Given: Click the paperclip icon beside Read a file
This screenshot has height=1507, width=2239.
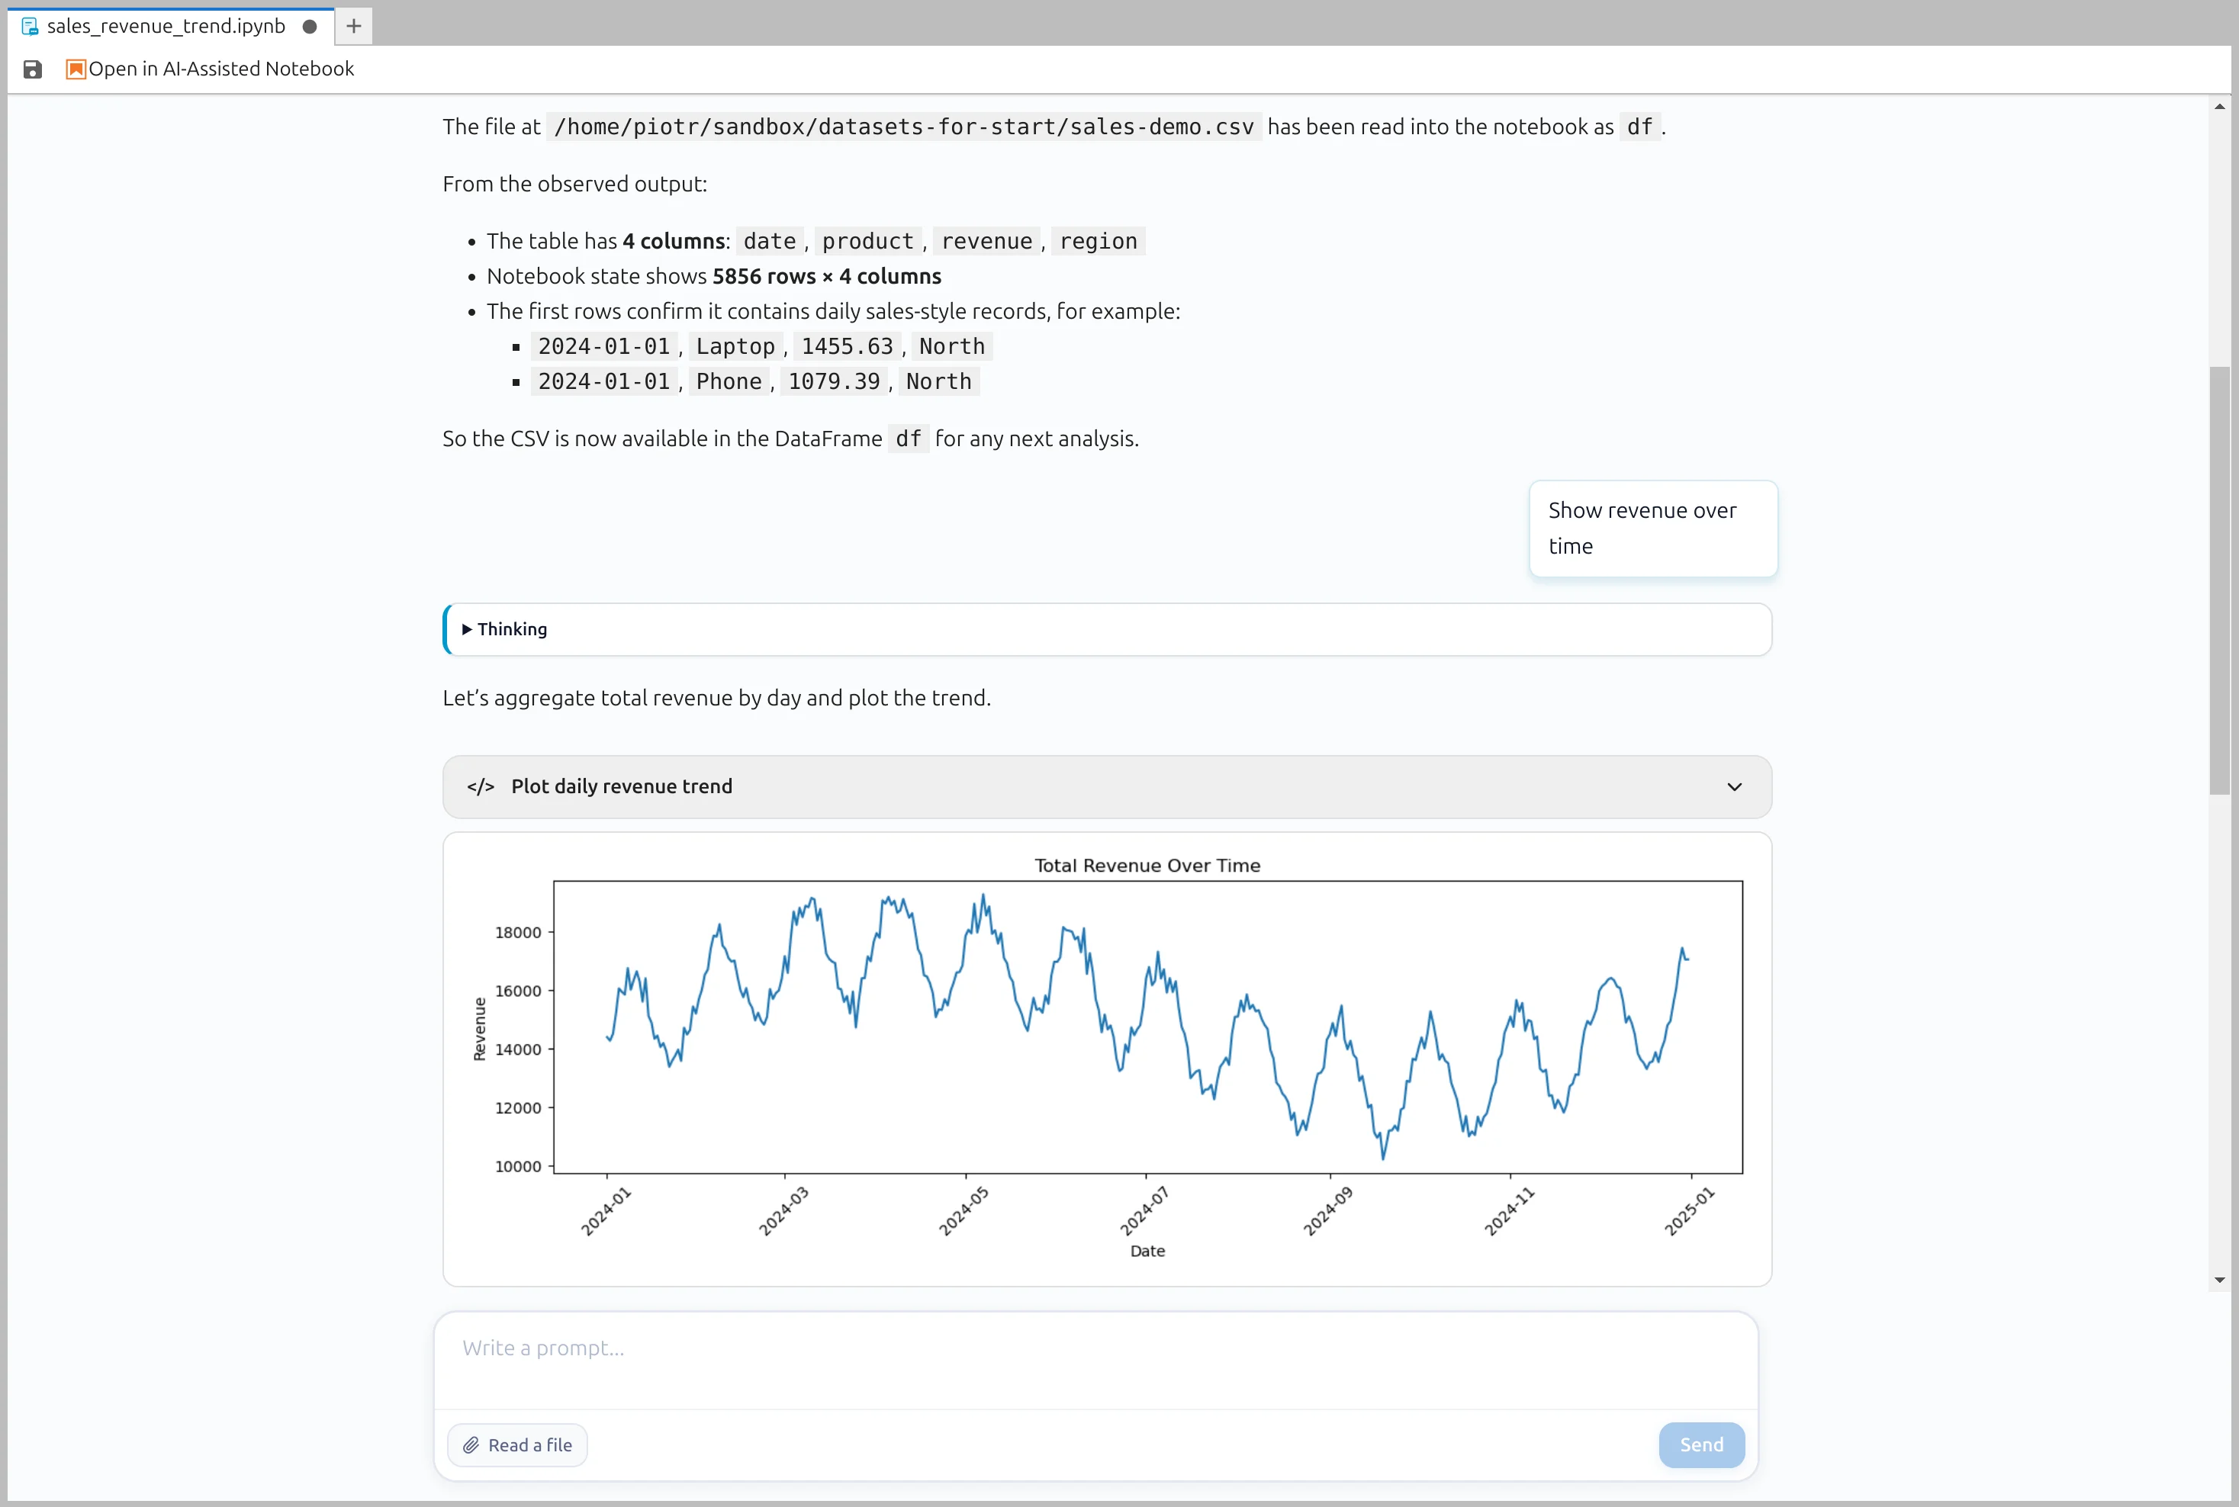Looking at the screenshot, I should [472, 1444].
